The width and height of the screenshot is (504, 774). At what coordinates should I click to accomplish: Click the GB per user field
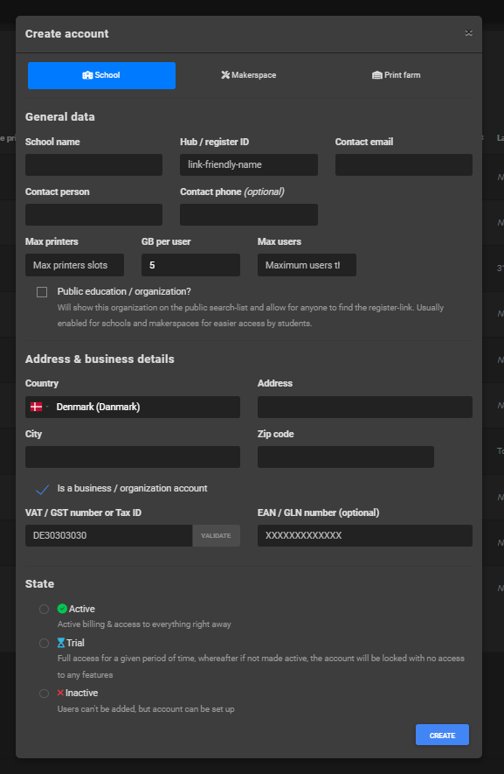(x=190, y=265)
